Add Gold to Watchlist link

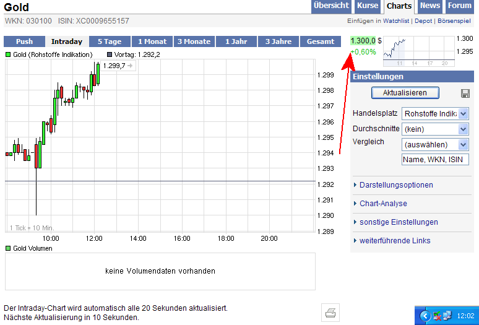coord(396,21)
